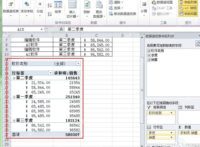This screenshot has width=200, height=147.
Task: Click 求和项:销售 item in 数值 area
Action: 189,133
